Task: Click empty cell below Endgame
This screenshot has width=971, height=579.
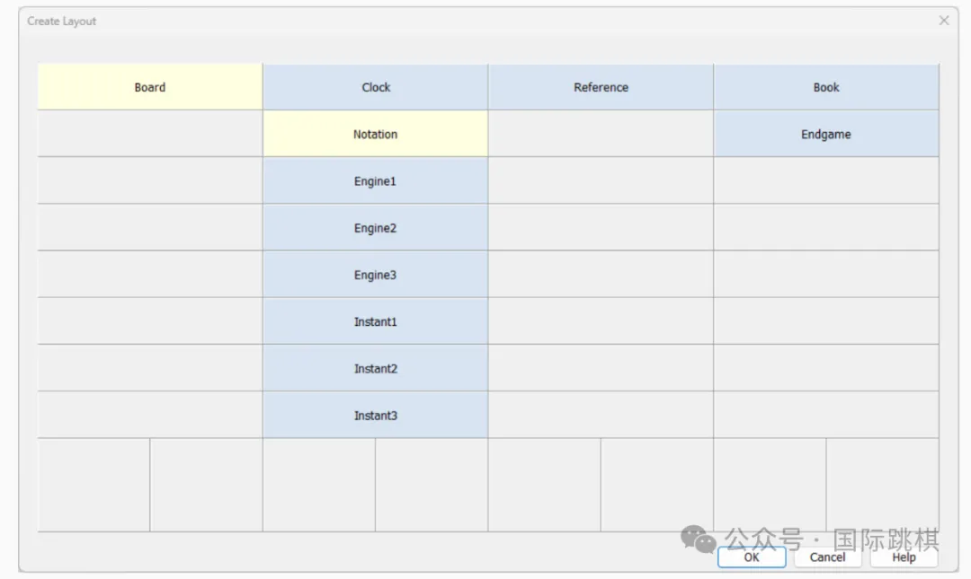Action: [x=826, y=181]
